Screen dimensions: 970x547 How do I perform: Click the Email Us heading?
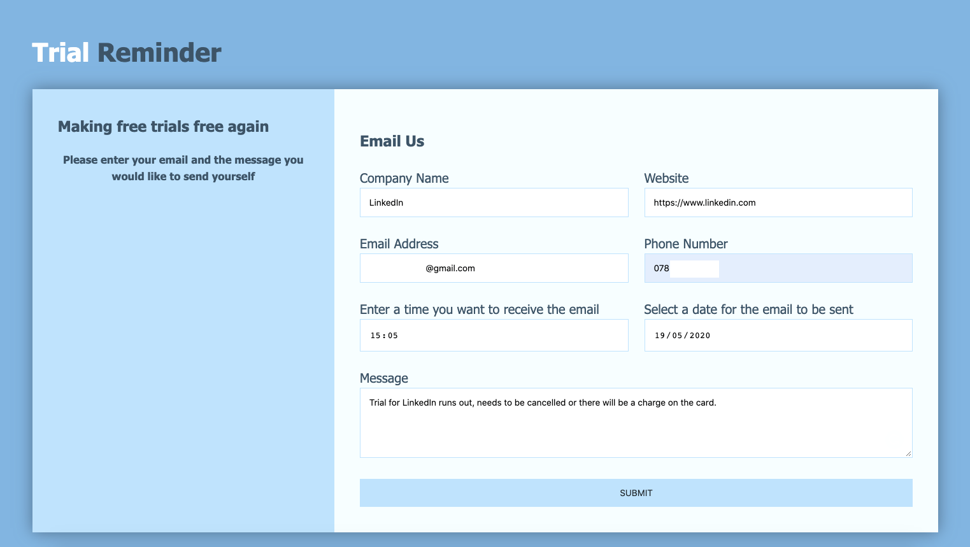[392, 141]
